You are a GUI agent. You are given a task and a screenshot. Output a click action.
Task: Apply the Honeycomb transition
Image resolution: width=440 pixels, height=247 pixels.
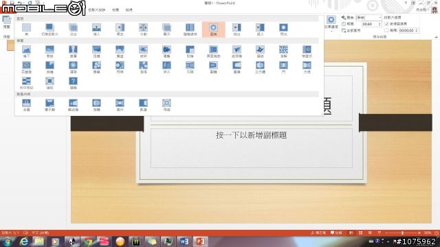[96, 67]
